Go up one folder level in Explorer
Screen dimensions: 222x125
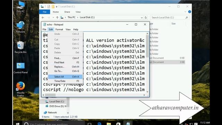57,18
